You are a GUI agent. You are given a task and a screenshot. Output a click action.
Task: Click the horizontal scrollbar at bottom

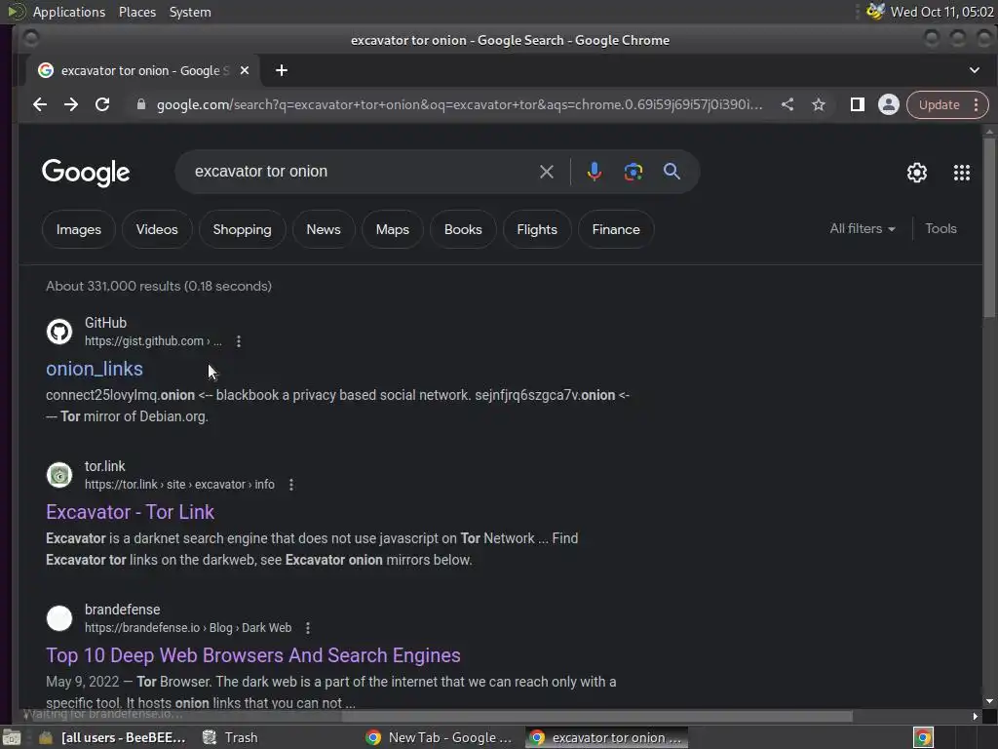point(597,717)
